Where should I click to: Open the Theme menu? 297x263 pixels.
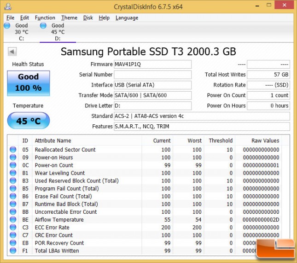point(69,18)
